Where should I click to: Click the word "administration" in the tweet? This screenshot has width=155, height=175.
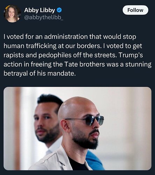[66, 37]
